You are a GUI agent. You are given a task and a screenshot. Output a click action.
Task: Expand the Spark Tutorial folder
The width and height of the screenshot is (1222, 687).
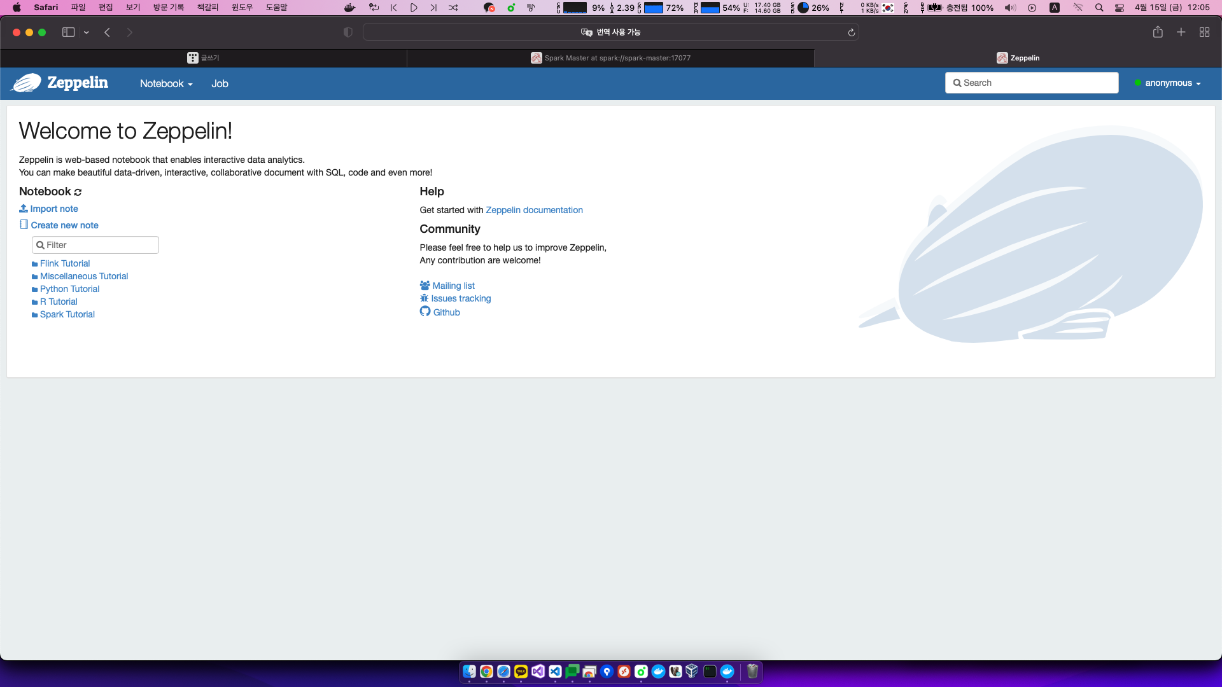point(64,314)
